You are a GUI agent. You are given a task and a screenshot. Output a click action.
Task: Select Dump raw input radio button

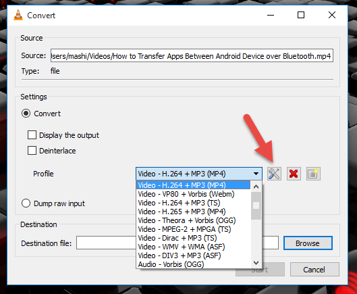point(26,203)
